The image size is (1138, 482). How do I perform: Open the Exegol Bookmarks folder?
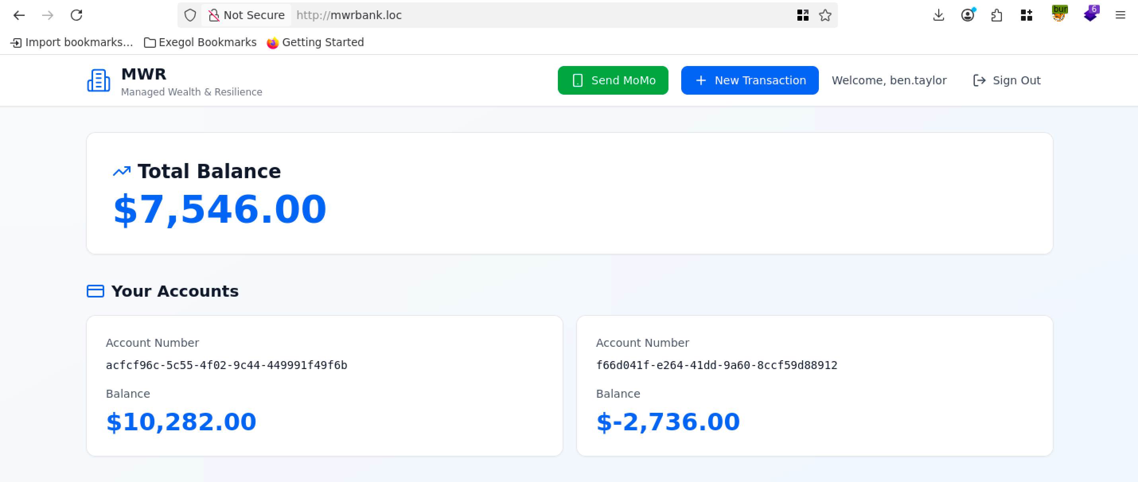coord(200,43)
